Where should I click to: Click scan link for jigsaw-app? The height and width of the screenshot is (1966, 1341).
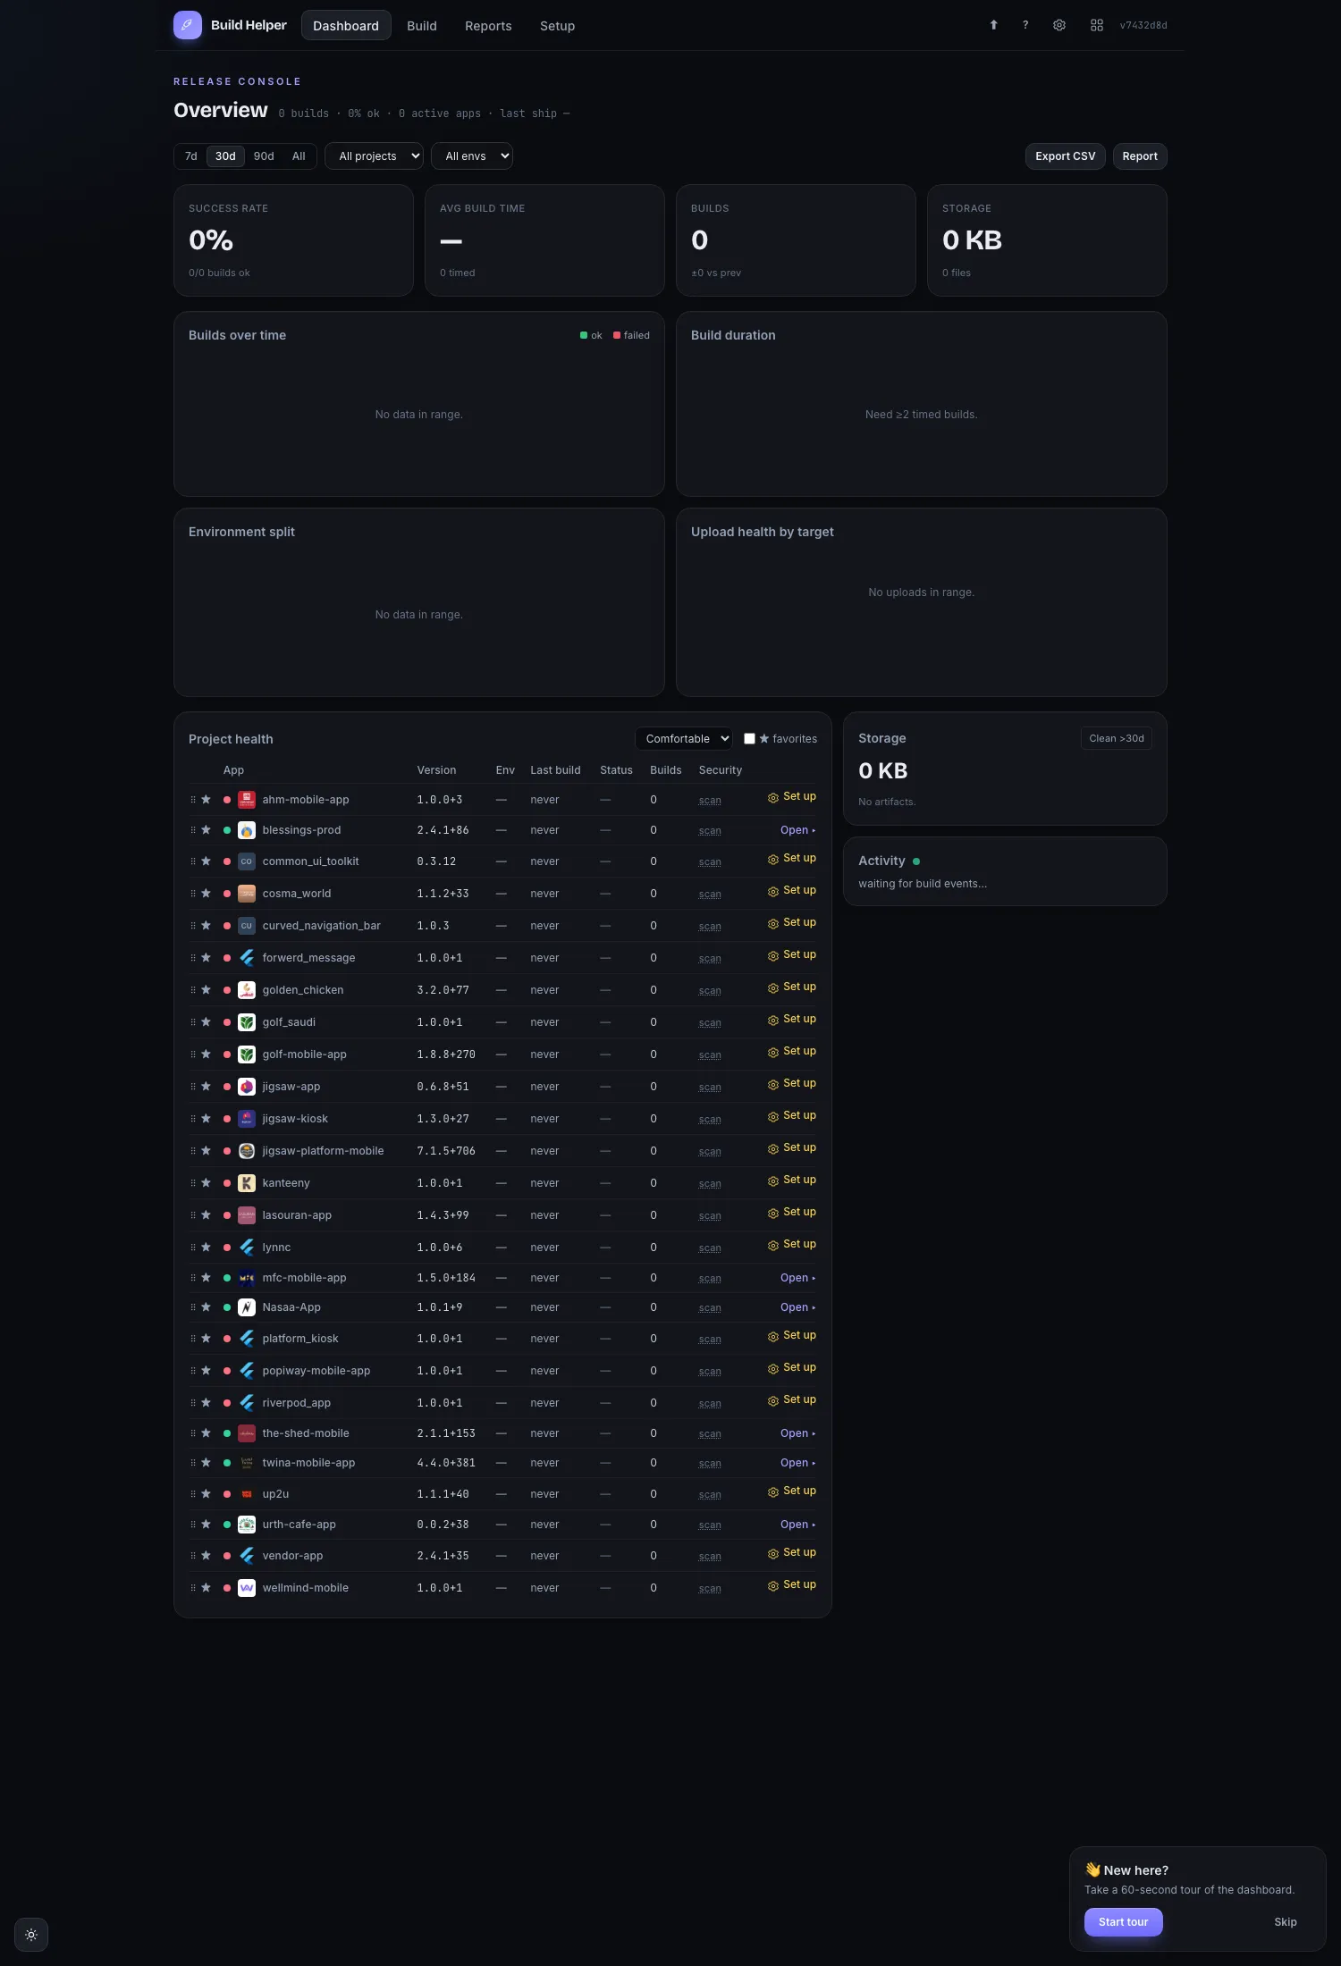click(710, 1088)
